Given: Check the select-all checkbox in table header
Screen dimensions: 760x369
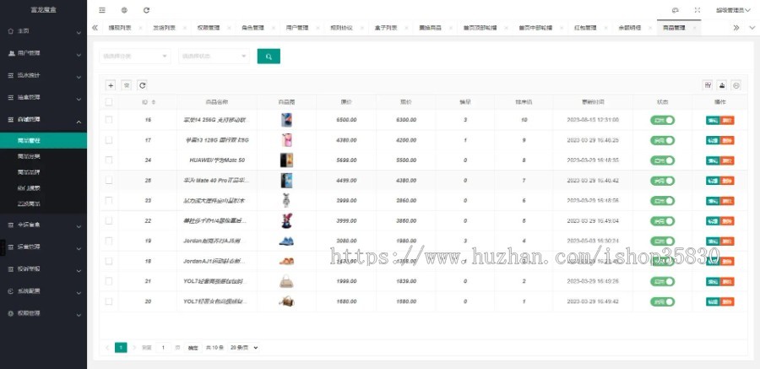Looking at the screenshot, I should click(109, 102).
